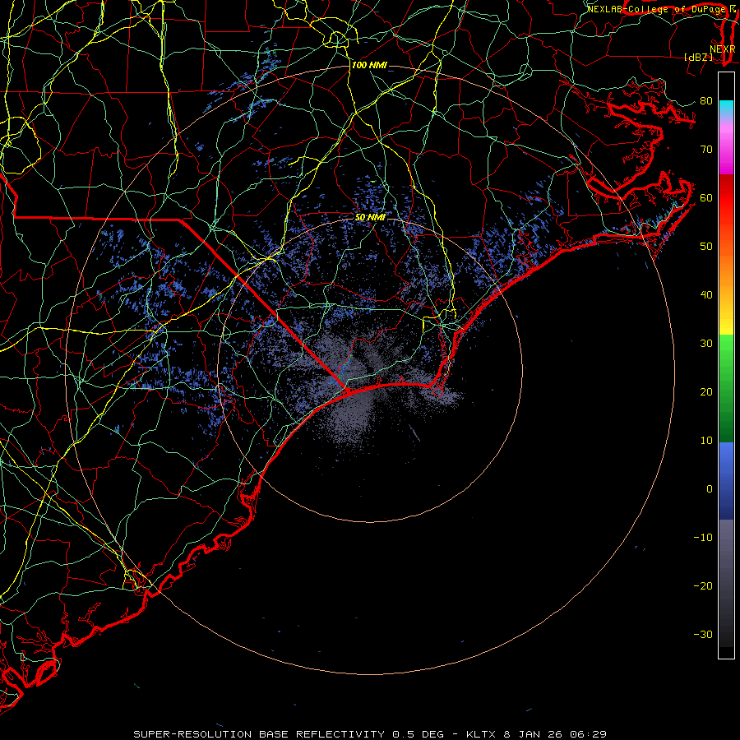This screenshot has width=740, height=740.
Task: Click the 30 value on the color scale
Action: pos(706,343)
